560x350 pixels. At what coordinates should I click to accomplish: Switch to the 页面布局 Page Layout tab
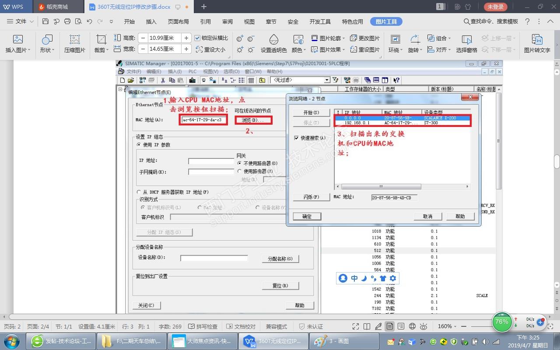tap(178, 21)
